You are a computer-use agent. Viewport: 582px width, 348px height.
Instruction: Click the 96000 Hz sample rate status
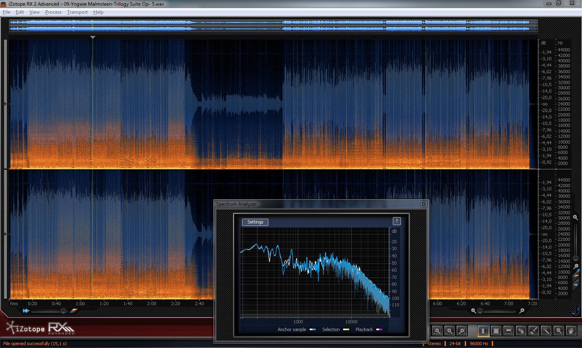479,344
